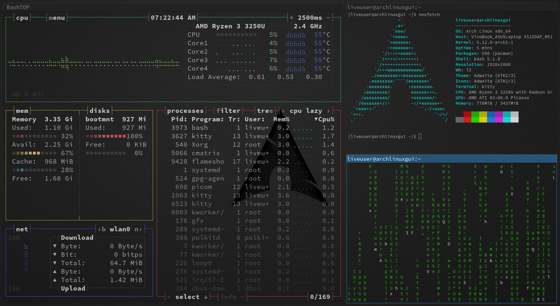560x306 pixels.
Task: Focus the BashTOP window title bar
Action: click(x=173, y=7)
